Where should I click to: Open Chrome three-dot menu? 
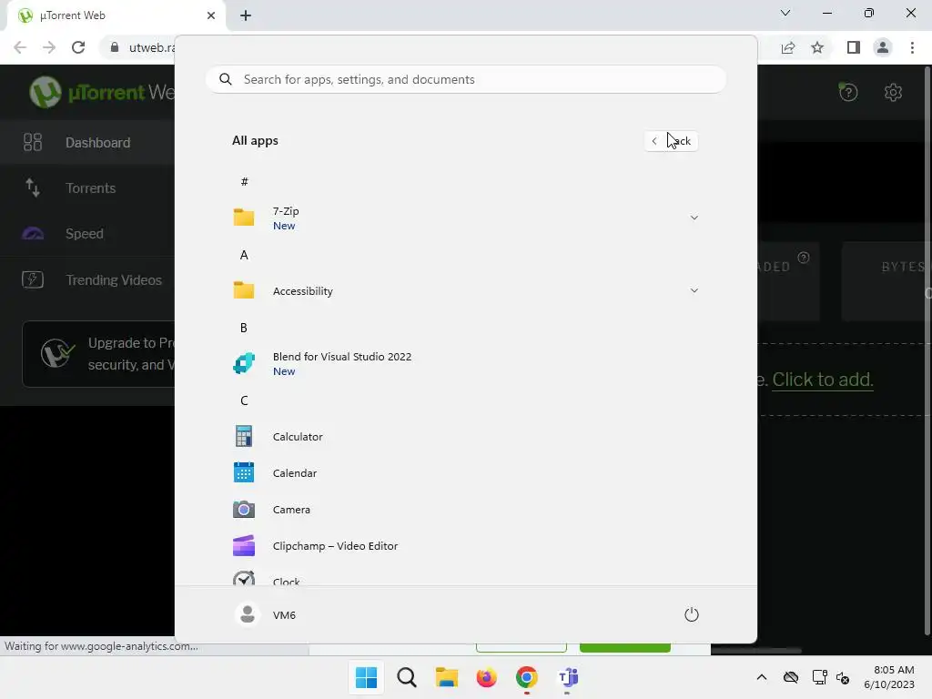point(912,47)
